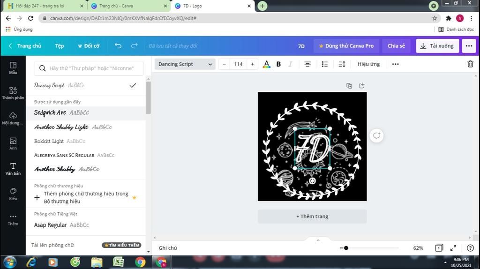The width and height of the screenshot is (480, 269).
Task: Open the text color picker
Action: (266, 64)
